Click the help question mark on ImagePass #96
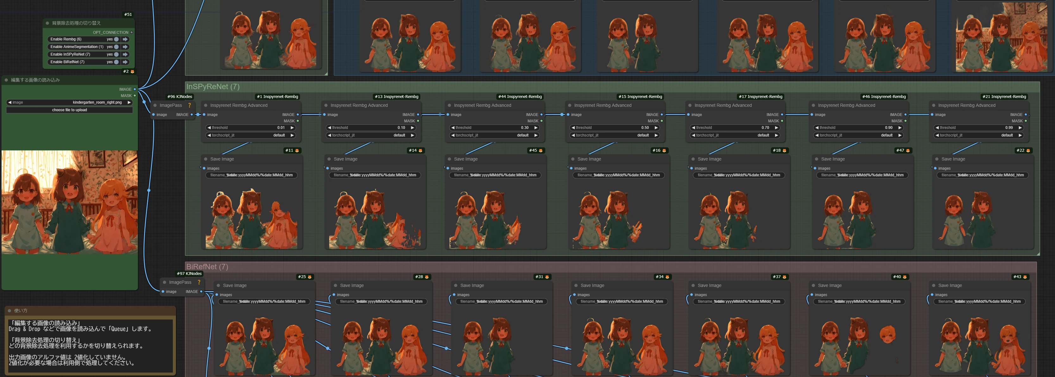The height and width of the screenshot is (377, 1055). [x=190, y=106]
